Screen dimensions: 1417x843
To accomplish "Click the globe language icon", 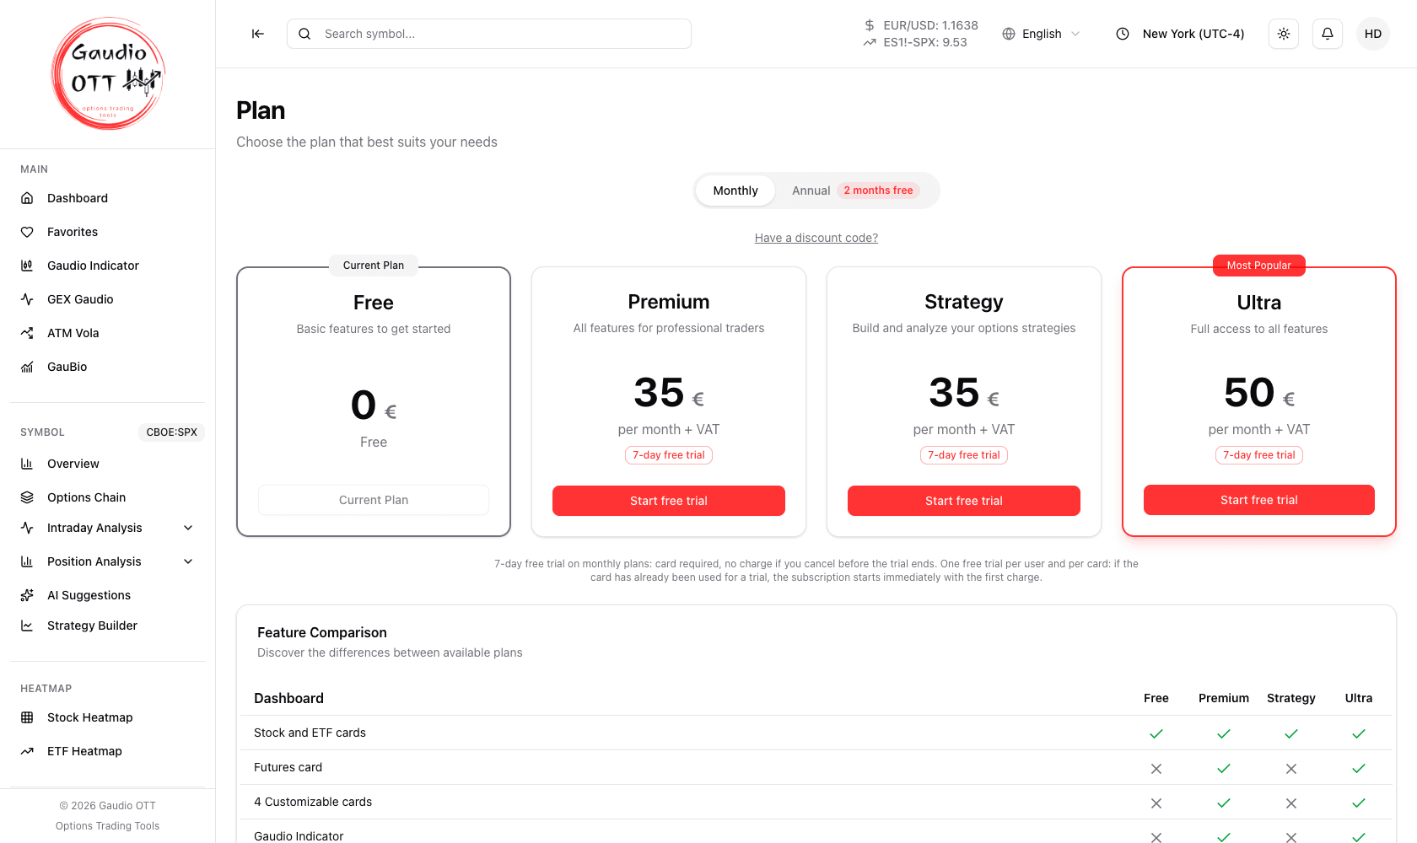I will 1009,34.
